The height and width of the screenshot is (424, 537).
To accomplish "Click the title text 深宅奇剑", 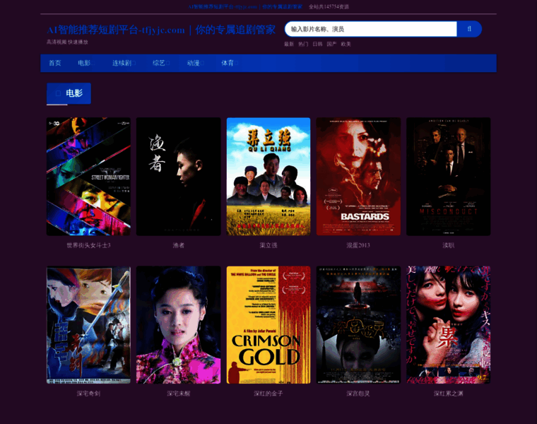I will [88, 394].
